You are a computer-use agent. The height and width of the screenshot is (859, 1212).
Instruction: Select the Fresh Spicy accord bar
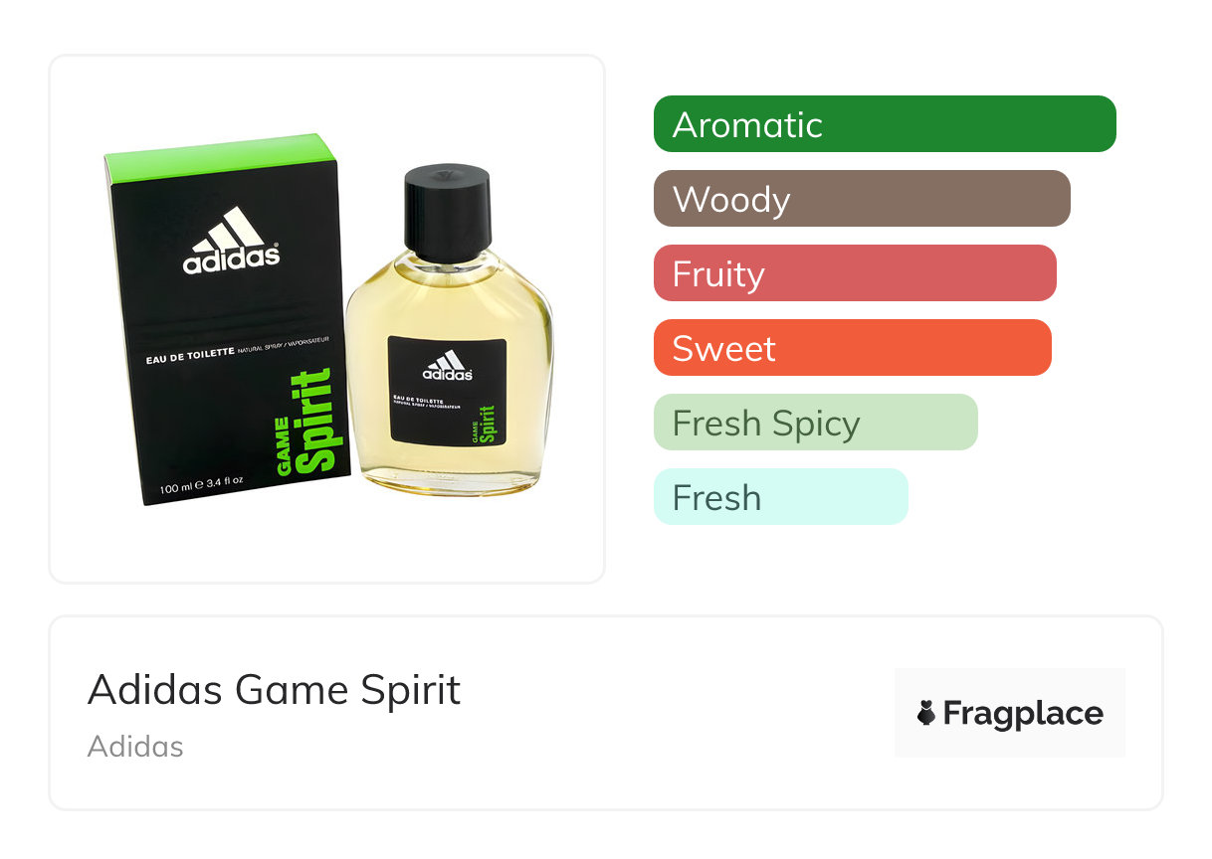pos(816,423)
